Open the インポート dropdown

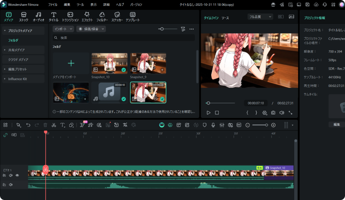[x=63, y=29]
